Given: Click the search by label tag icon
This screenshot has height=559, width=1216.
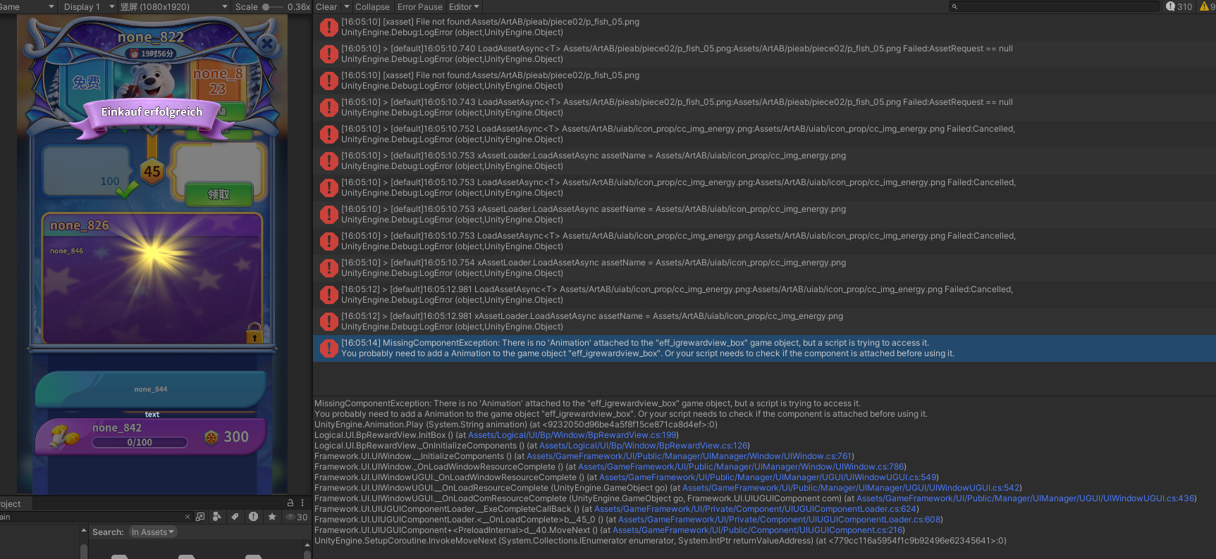Looking at the screenshot, I should pos(235,517).
